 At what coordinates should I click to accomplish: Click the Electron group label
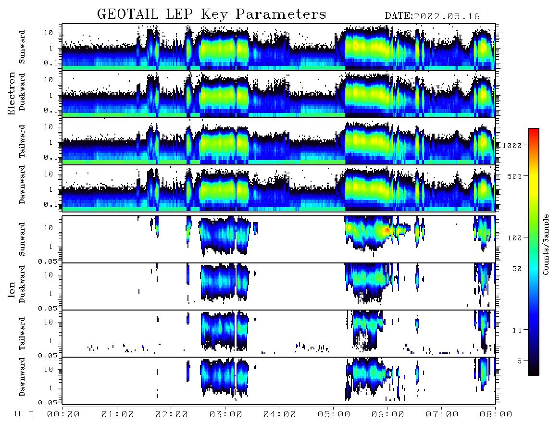click(12, 93)
